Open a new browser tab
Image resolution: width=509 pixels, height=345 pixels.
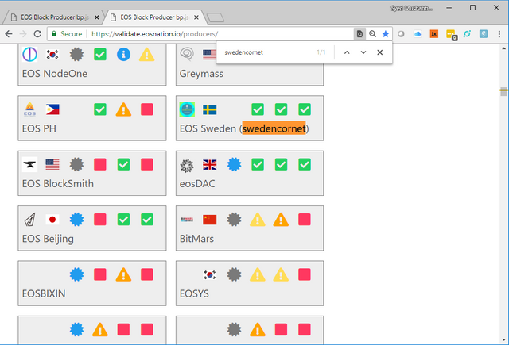(x=216, y=17)
